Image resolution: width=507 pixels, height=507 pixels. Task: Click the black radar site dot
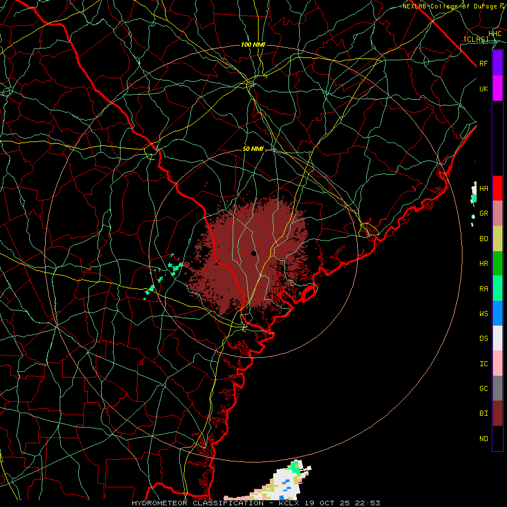point(254,253)
